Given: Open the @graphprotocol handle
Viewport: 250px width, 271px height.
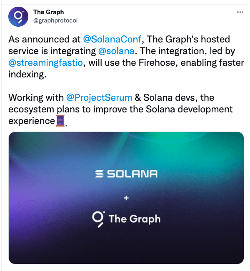Looking at the screenshot, I should pos(55,20).
